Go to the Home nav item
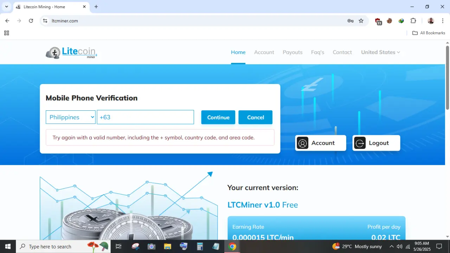Screen dimensions: 450x253 coord(238,52)
